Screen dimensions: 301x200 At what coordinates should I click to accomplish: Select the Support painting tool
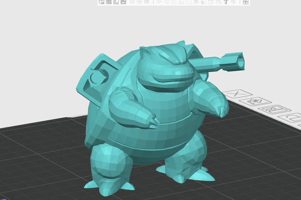(203, 2)
